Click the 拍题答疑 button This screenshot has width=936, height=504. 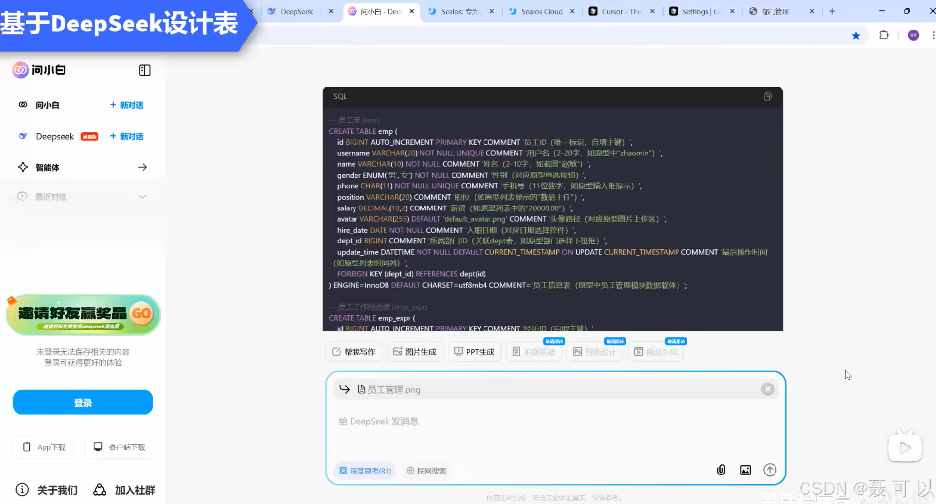(534, 352)
